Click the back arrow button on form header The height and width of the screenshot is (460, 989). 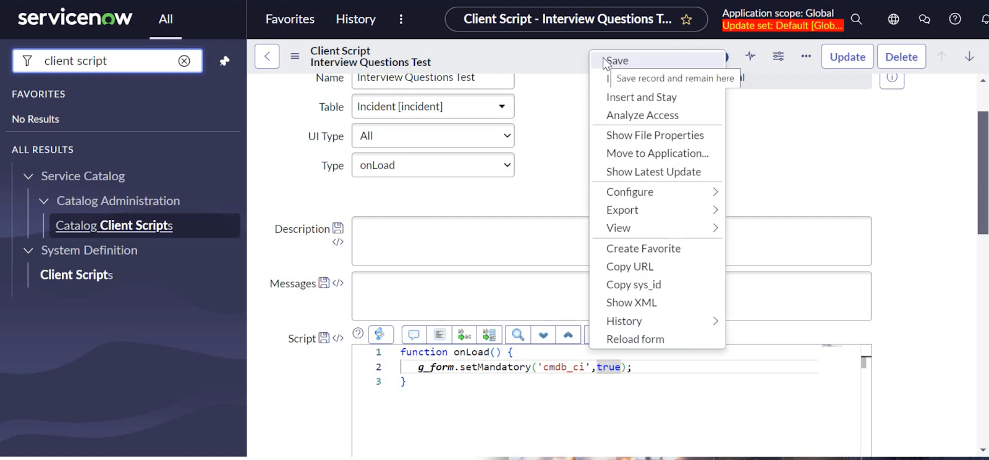point(267,56)
